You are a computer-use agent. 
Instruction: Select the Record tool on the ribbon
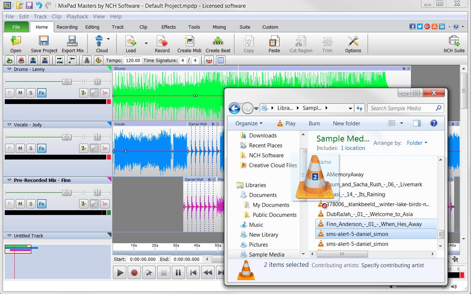(162, 43)
